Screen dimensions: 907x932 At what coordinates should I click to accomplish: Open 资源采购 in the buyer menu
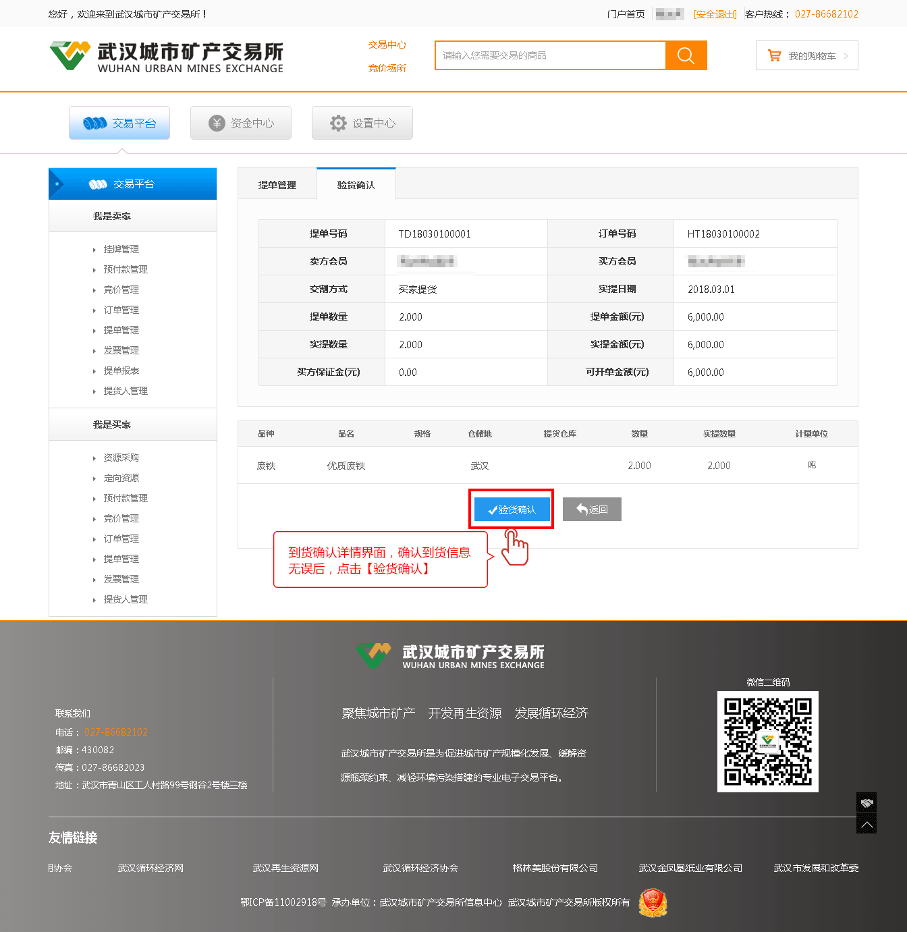pyautogui.click(x=121, y=458)
